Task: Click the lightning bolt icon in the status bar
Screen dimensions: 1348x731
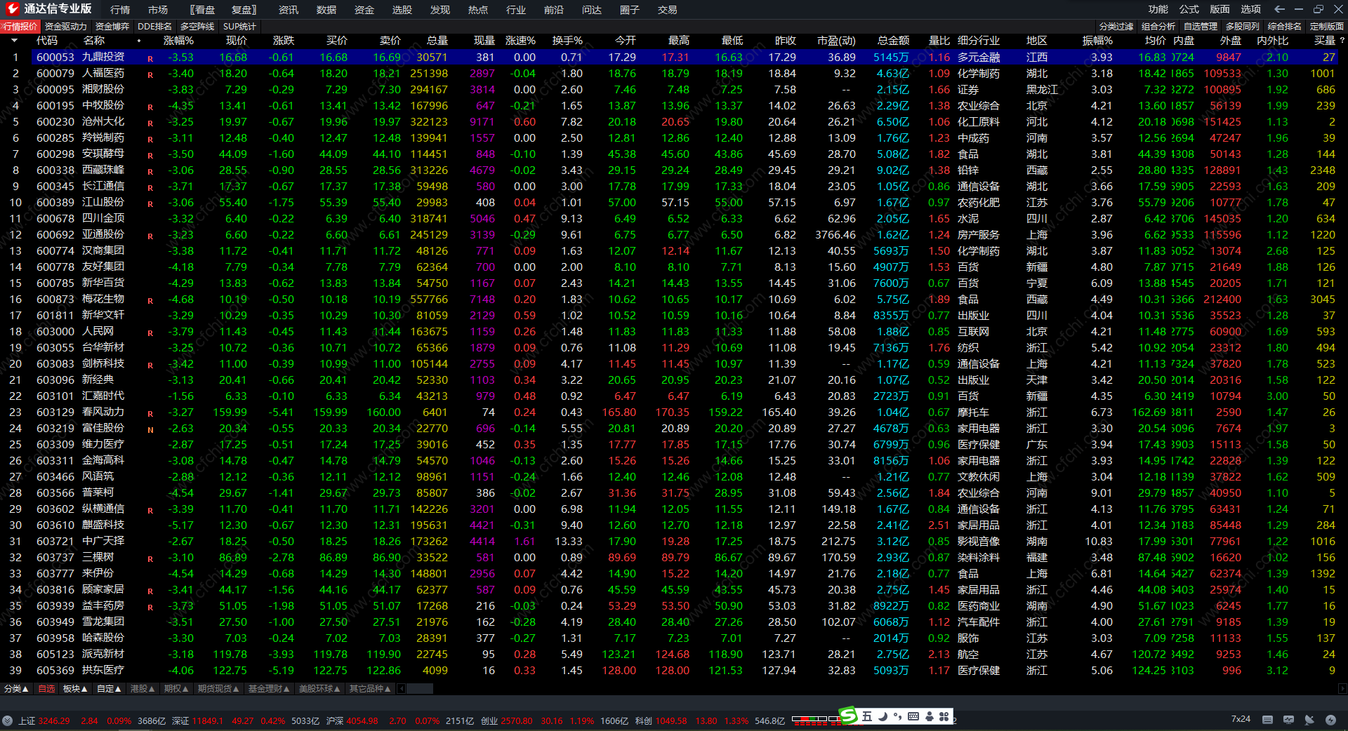Action: pyautogui.click(x=1330, y=720)
